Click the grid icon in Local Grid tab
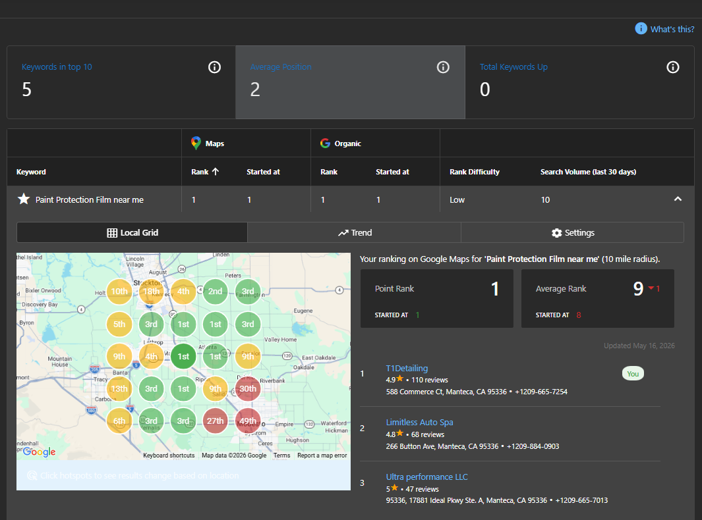Image resolution: width=702 pixels, height=520 pixels. pyautogui.click(x=112, y=233)
